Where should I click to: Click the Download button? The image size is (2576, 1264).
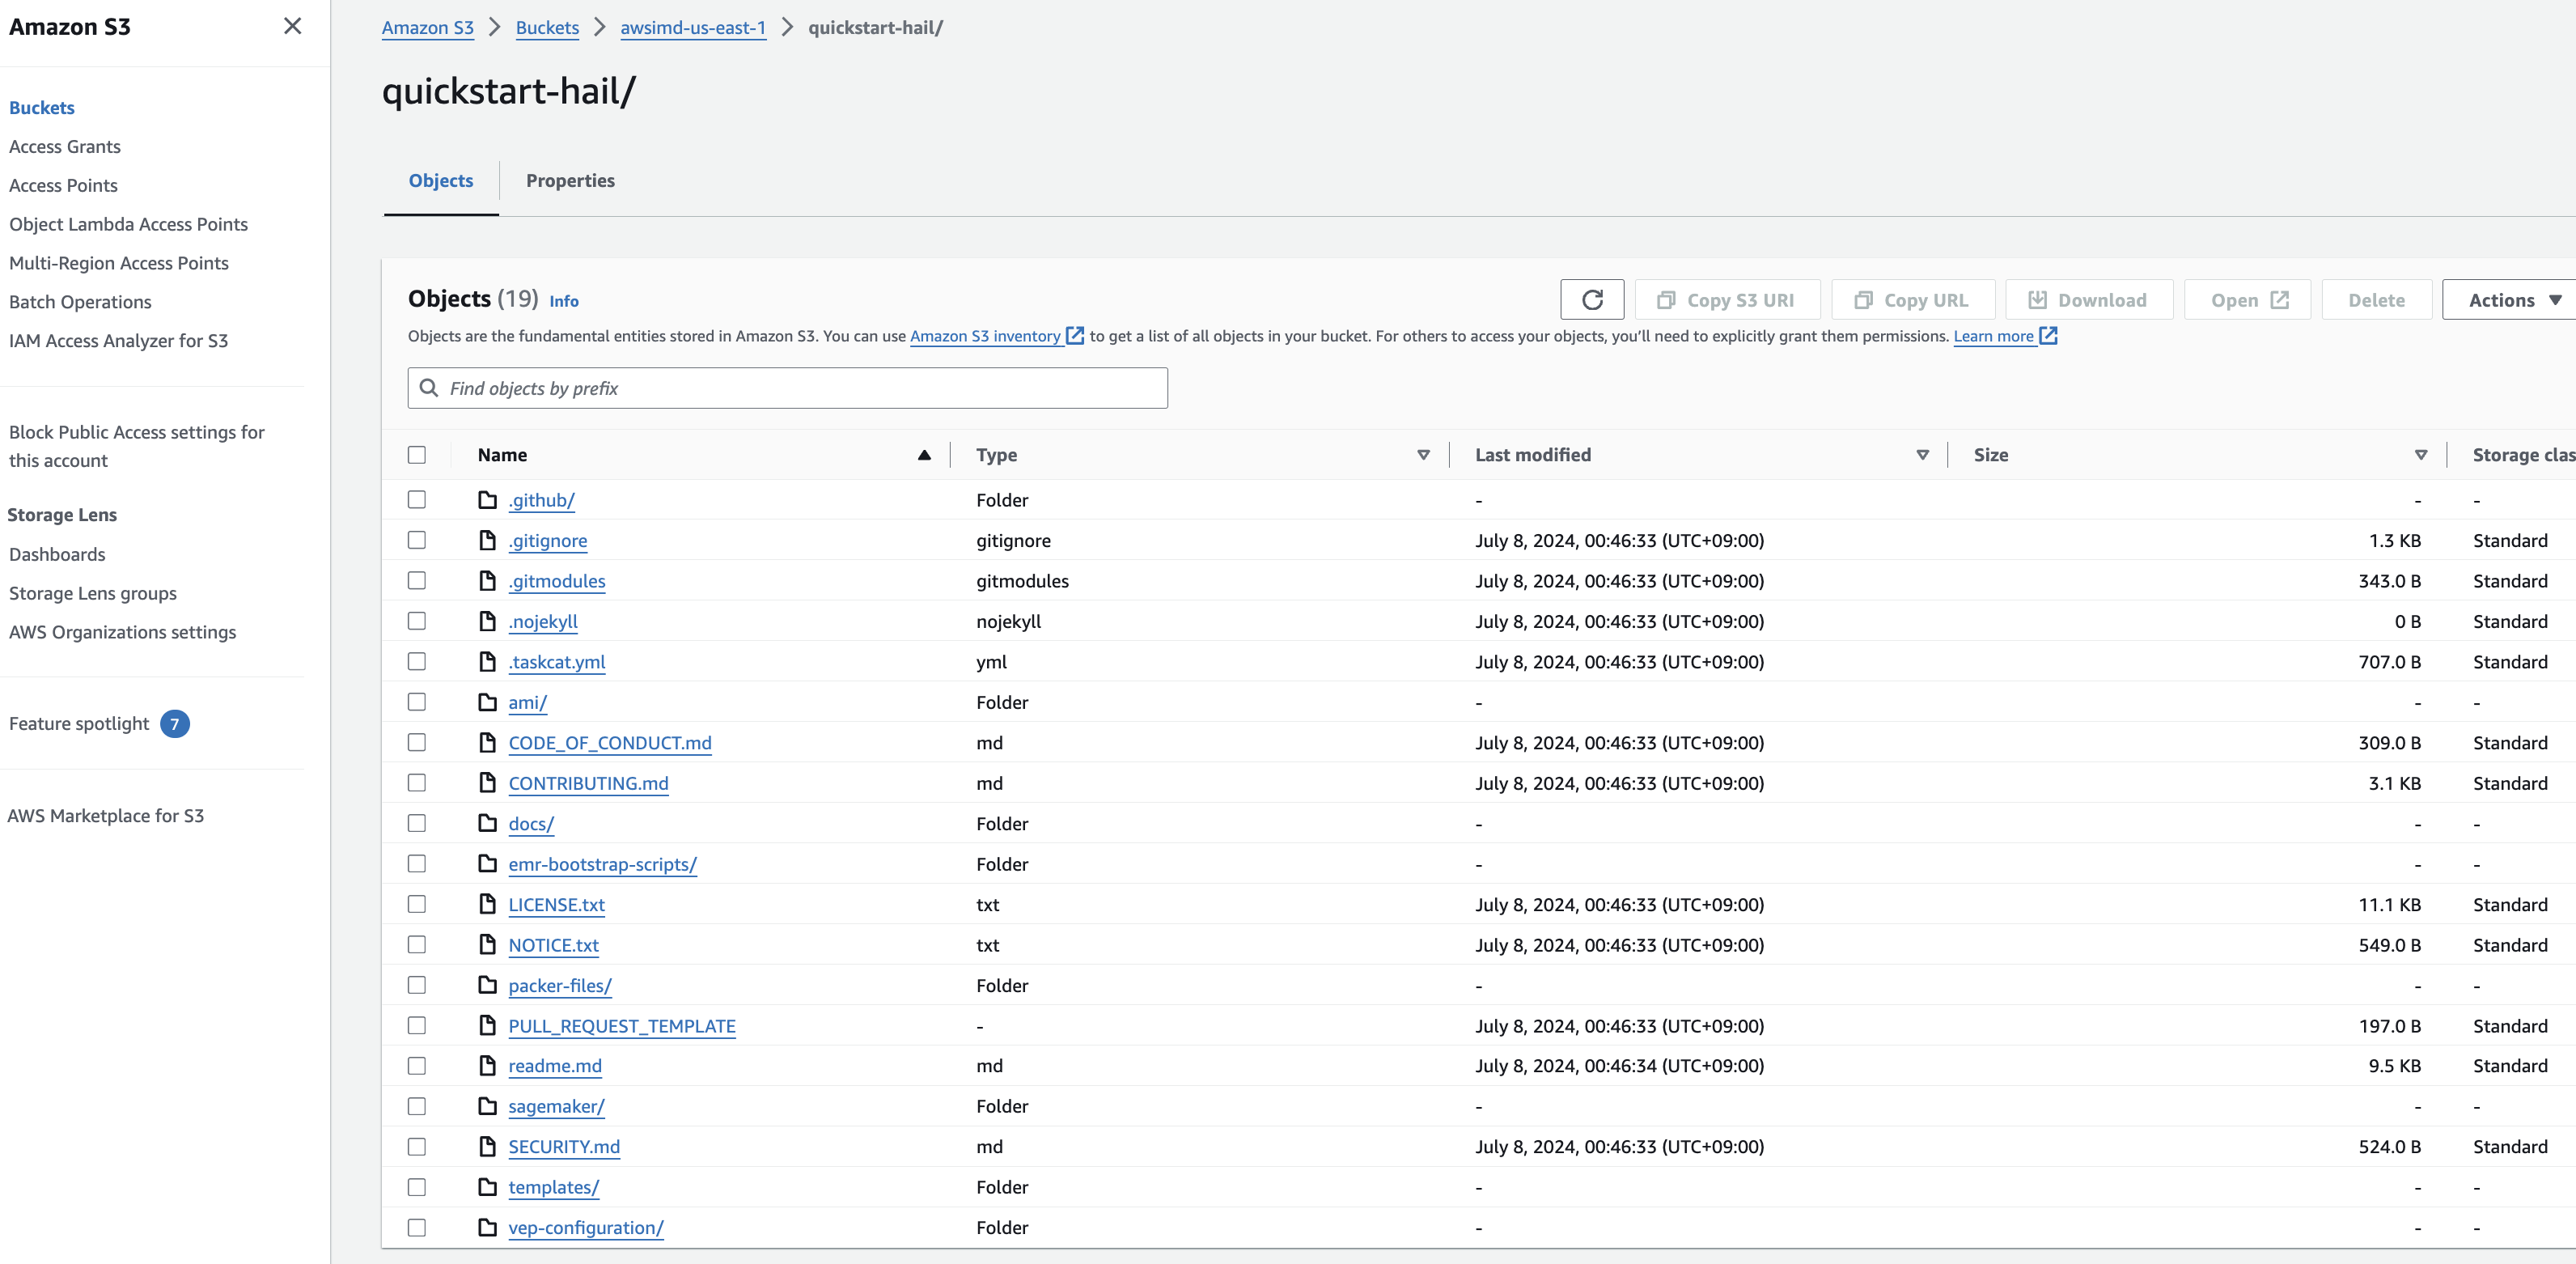point(2089,300)
